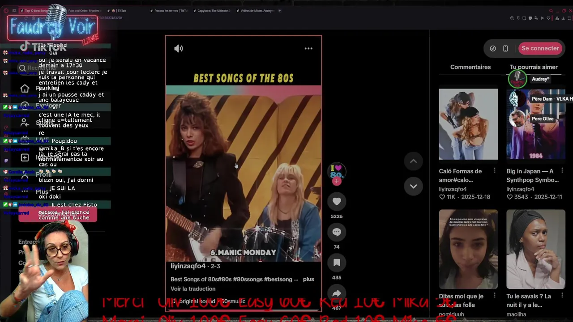Open the browser easy setup menu icon
This screenshot has width=573, height=322.
pyautogui.click(x=569, y=18)
